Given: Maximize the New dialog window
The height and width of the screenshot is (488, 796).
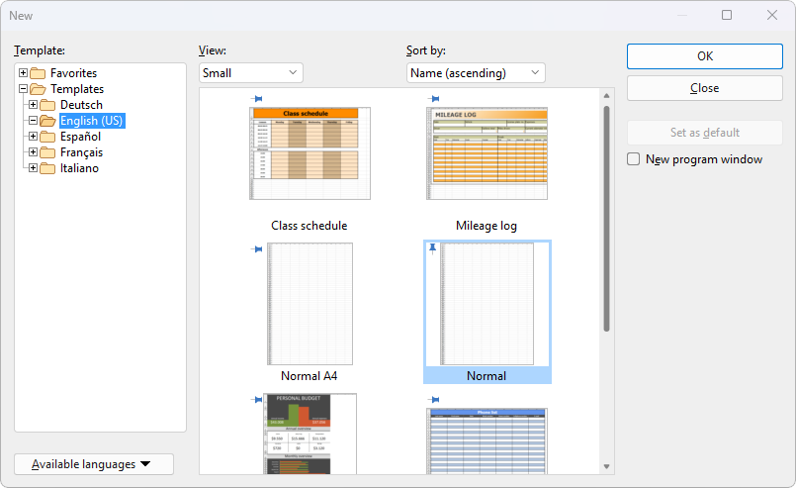Looking at the screenshot, I should coord(727,15).
